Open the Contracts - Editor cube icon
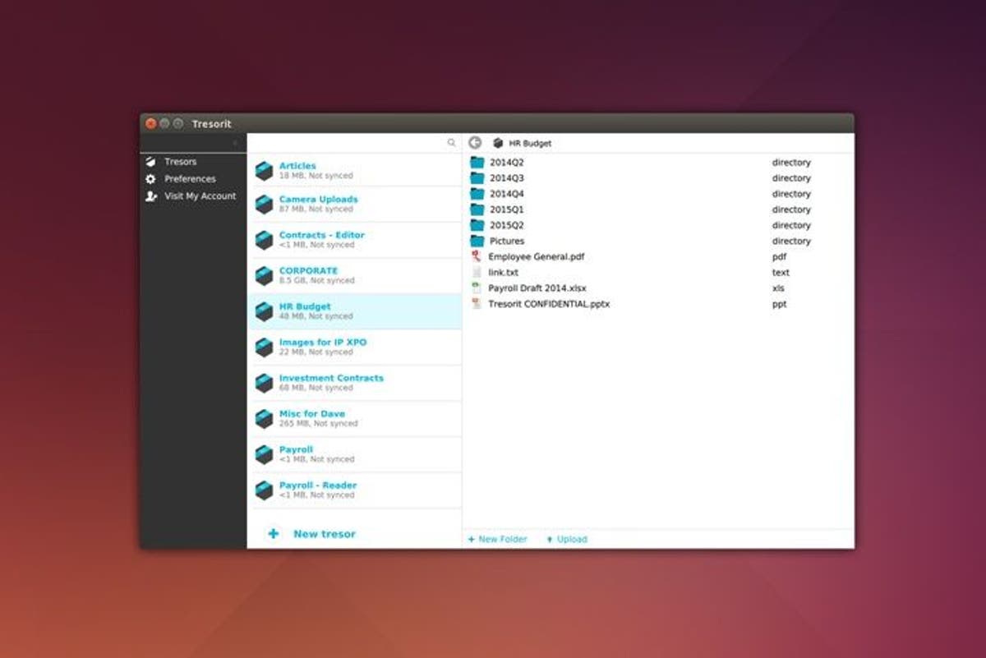This screenshot has width=986, height=658. [x=264, y=240]
